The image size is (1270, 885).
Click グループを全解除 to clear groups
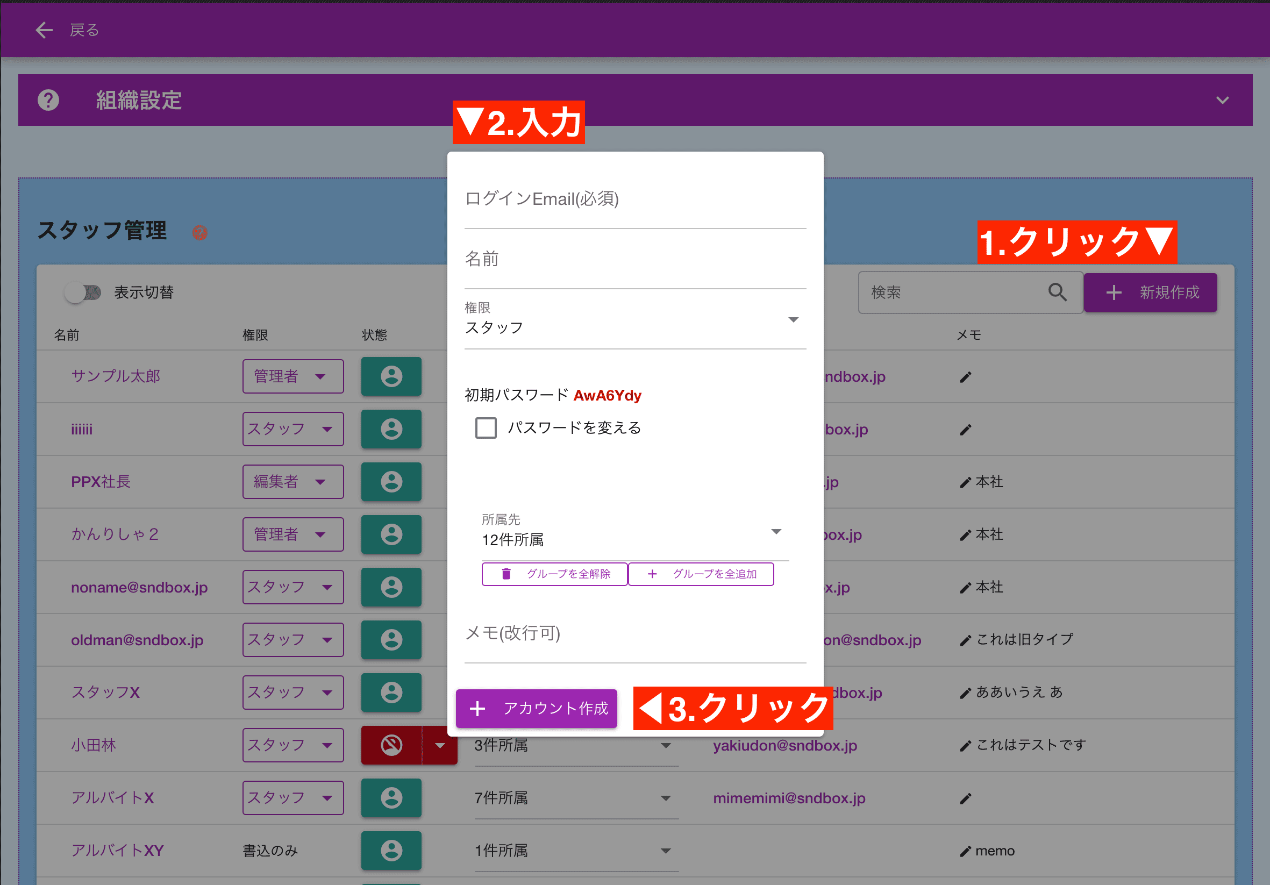(x=554, y=574)
